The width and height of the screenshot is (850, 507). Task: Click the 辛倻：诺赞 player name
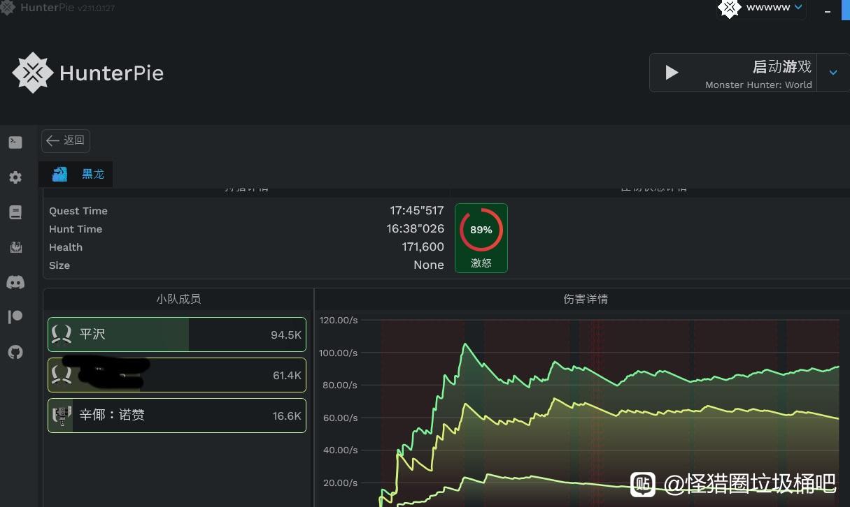point(112,416)
